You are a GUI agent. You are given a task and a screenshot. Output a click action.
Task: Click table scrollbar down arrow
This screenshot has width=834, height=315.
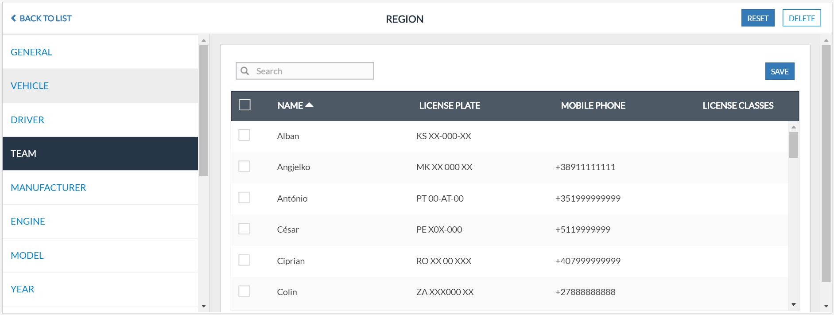point(793,304)
